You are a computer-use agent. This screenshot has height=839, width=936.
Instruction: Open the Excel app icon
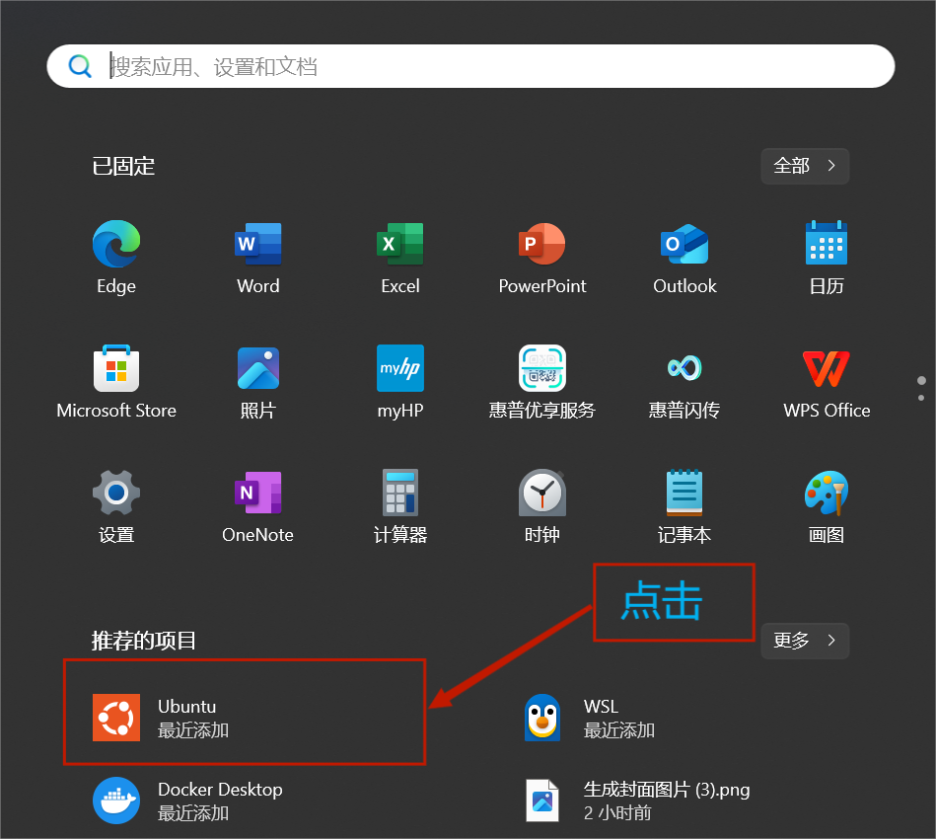400,245
